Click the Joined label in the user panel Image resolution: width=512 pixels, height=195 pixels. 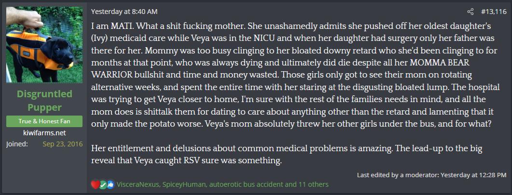(x=17, y=143)
